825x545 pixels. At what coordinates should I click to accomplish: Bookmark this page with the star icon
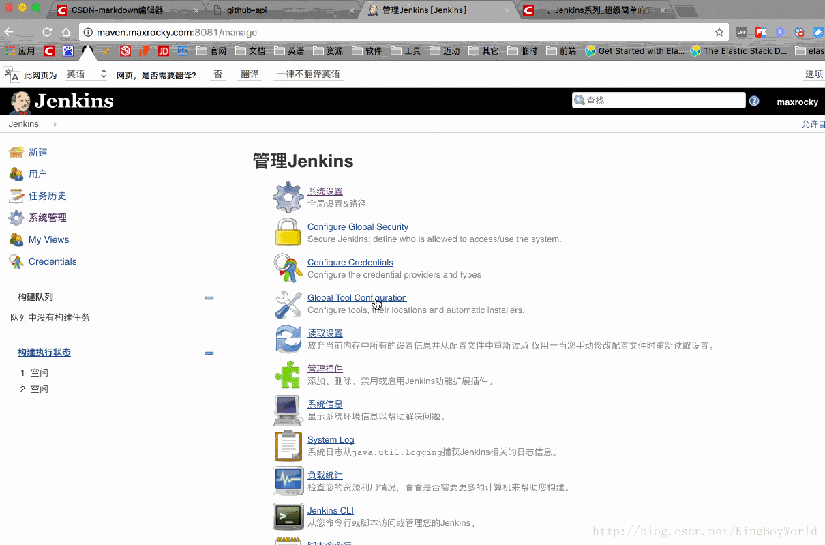tap(719, 32)
